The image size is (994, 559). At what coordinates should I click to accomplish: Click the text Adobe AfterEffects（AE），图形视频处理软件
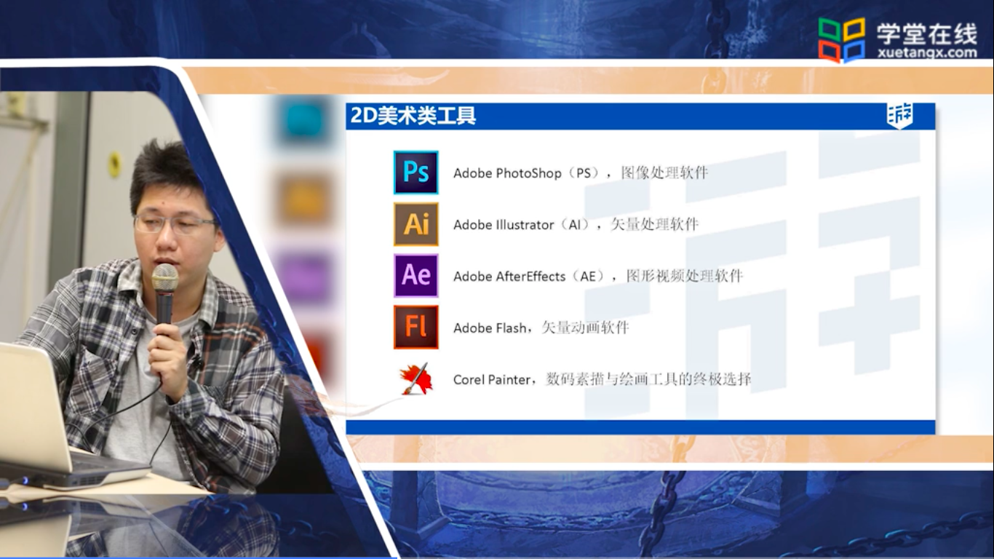click(x=598, y=277)
